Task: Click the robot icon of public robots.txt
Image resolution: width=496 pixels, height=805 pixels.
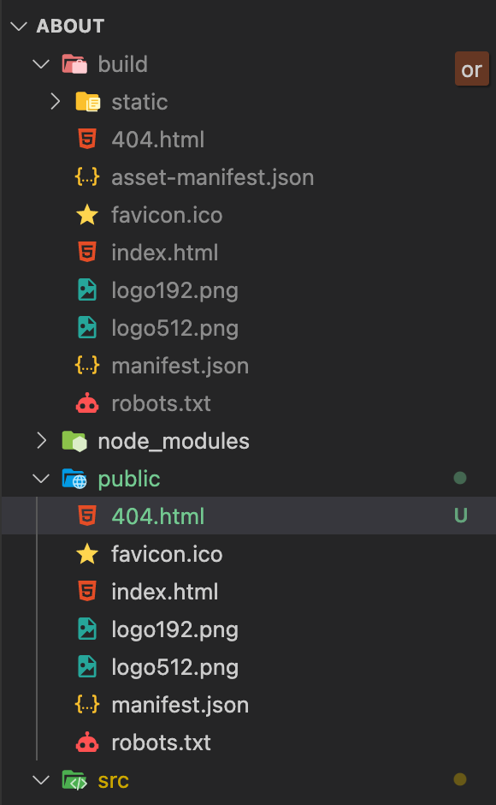Action: click(87, 742)
